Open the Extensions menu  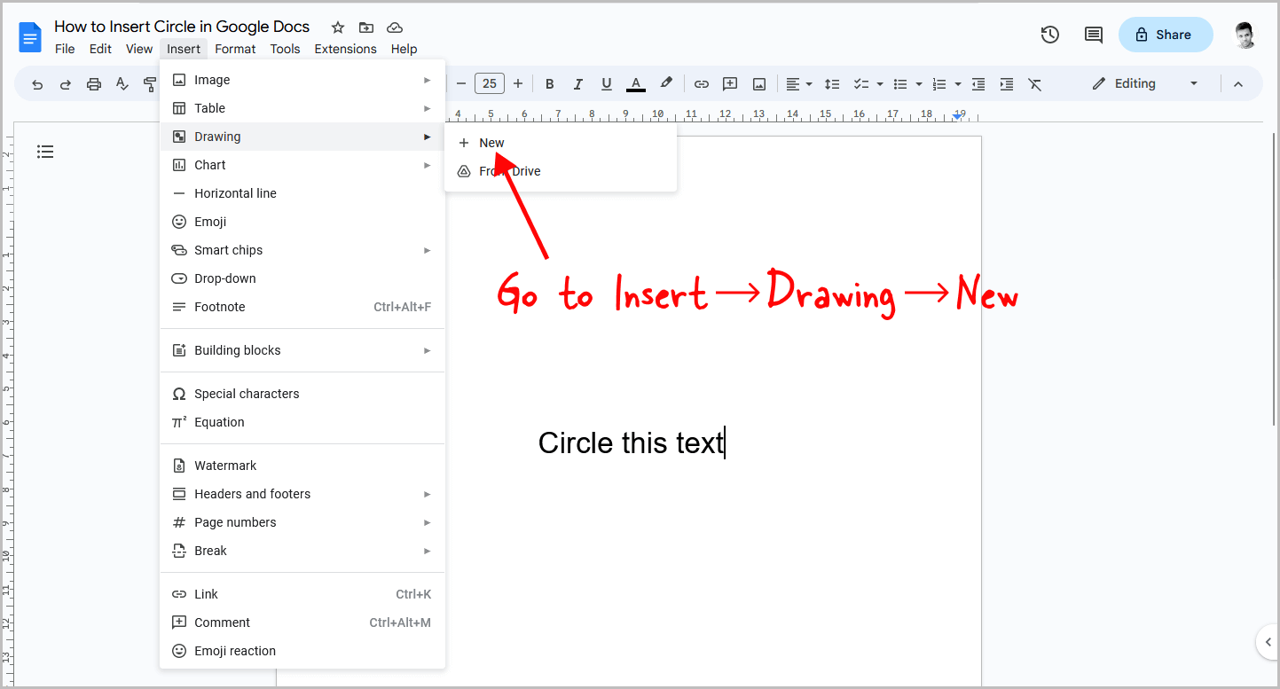tap(345, 49)
